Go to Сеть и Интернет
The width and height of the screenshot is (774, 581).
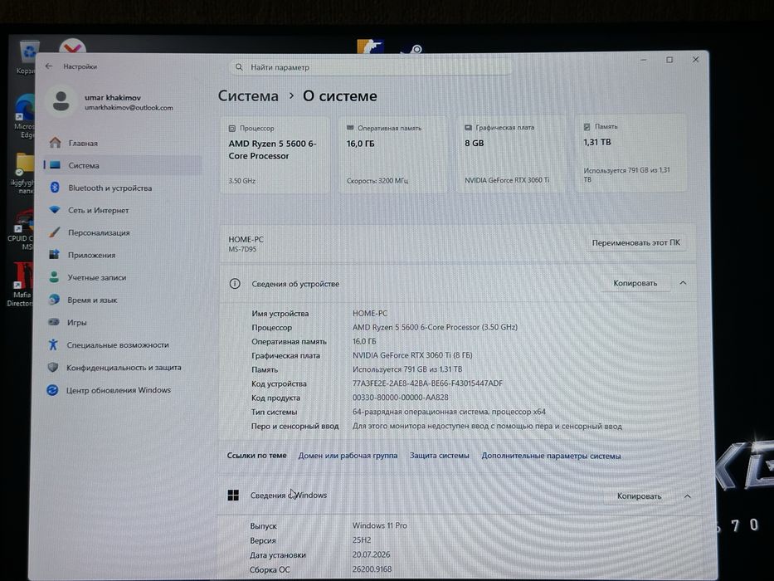pos(123,210)
